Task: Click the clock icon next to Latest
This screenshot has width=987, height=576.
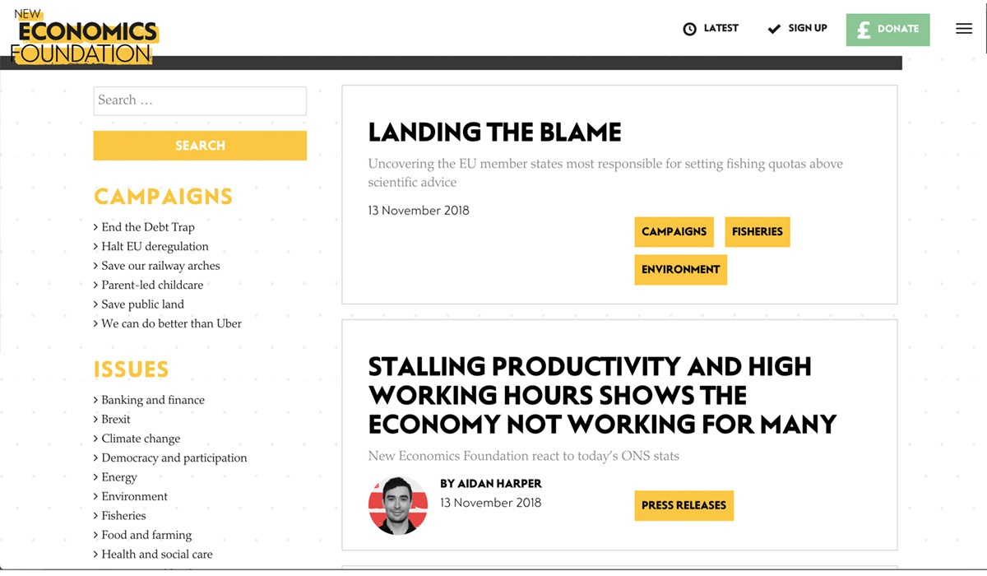Action: pyautogui.click(x=690, y=29)
